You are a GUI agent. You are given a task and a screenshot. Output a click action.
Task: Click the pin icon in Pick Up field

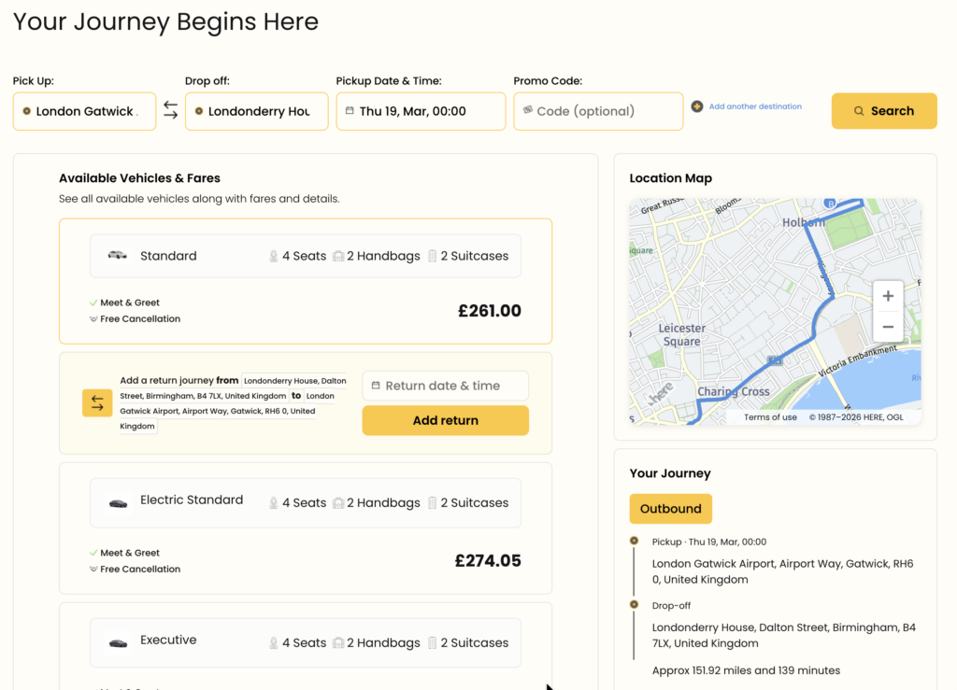(27, 111)
